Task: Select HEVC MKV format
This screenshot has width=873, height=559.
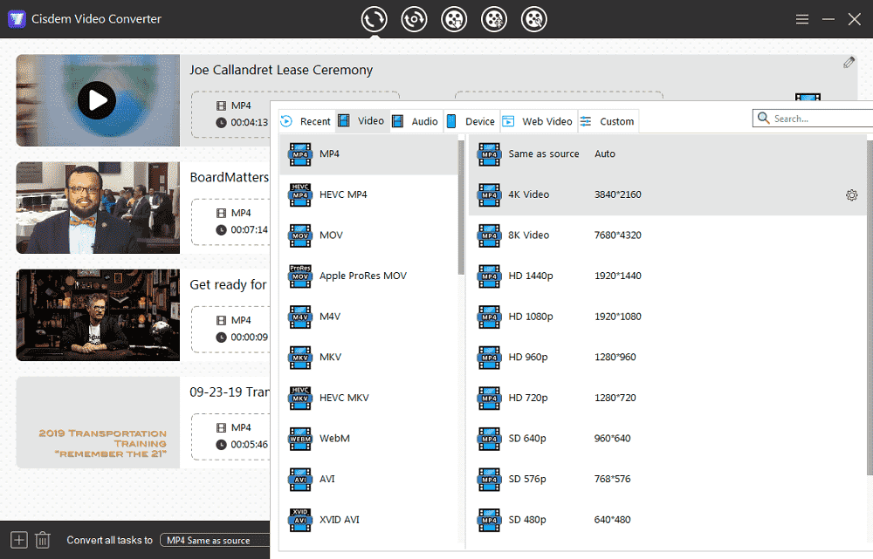Action: (368, 398)
